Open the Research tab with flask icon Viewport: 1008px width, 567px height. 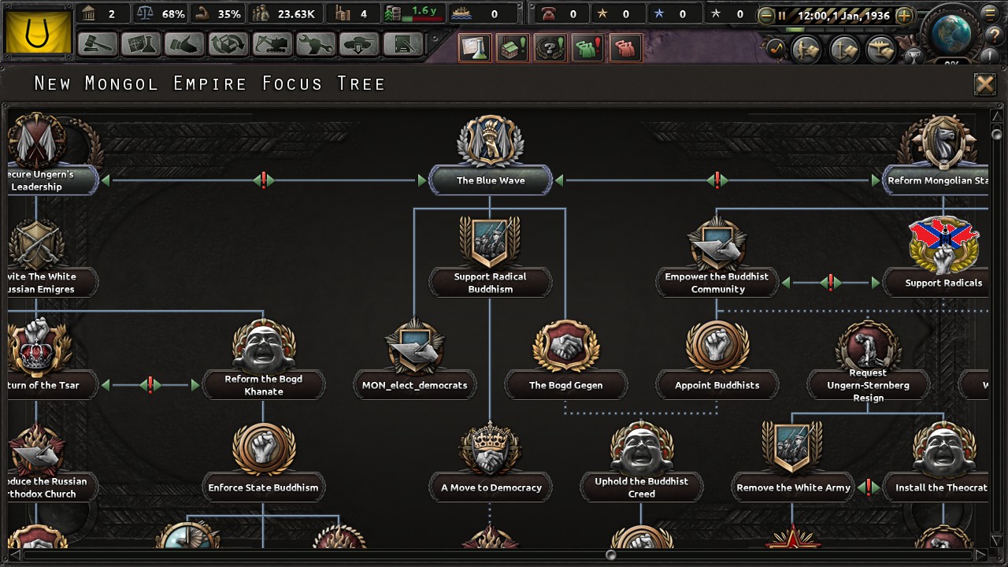coord(141,44)
